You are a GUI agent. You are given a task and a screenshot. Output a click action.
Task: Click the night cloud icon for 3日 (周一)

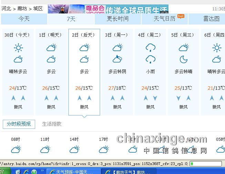(x=117, y=59)
